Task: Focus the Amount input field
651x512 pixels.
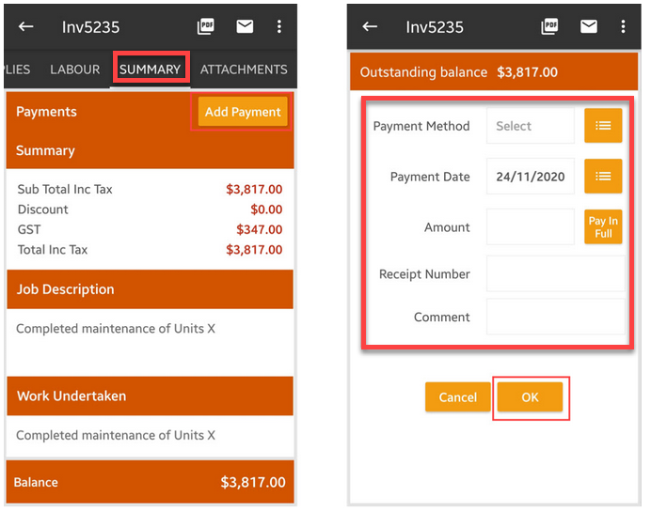Action: tap(530, 227)
